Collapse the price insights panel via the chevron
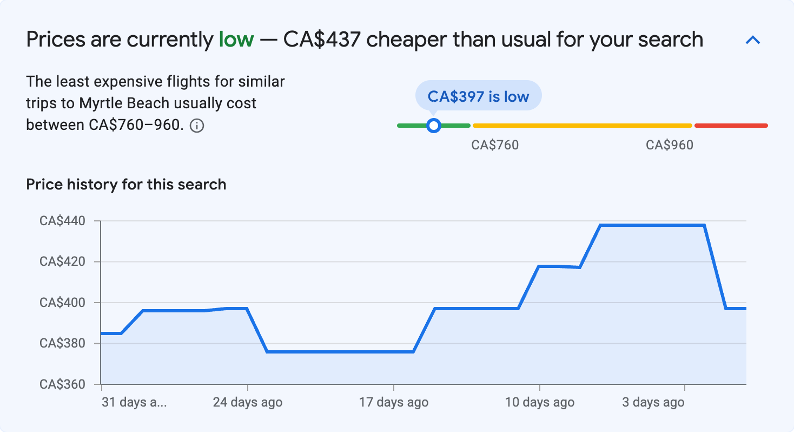794x432 pixels. pos(753,40)
